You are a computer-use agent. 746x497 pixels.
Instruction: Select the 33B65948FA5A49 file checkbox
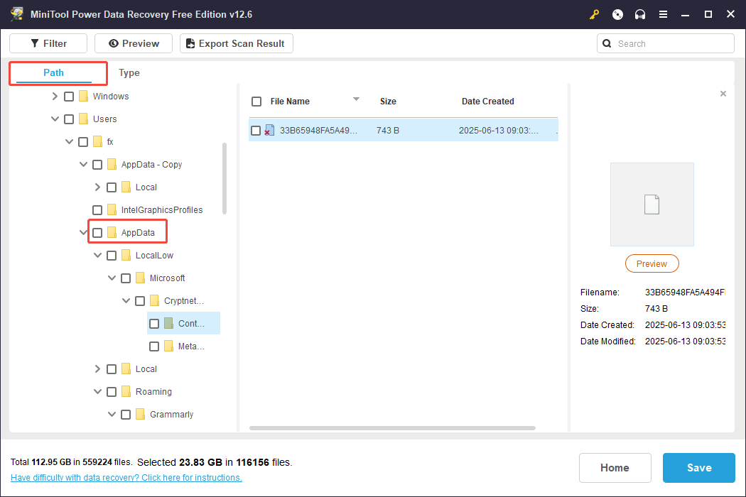256,130
